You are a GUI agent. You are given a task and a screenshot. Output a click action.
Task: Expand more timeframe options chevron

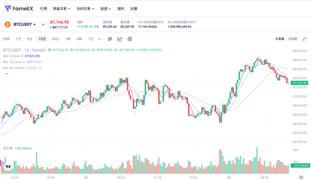(99, 39)
